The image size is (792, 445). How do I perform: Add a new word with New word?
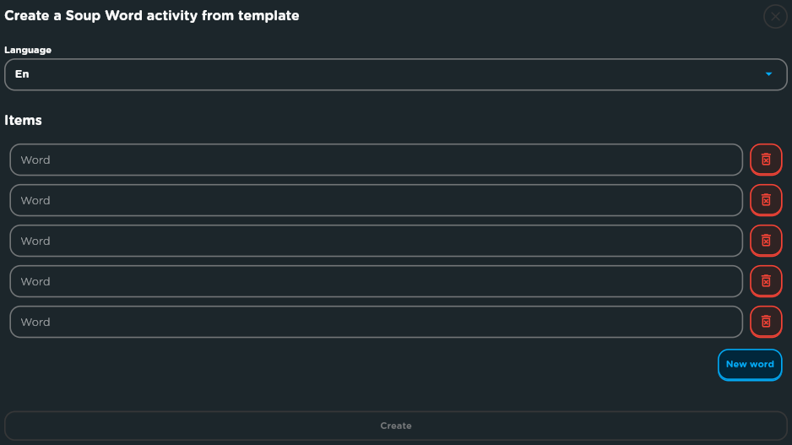750,365
